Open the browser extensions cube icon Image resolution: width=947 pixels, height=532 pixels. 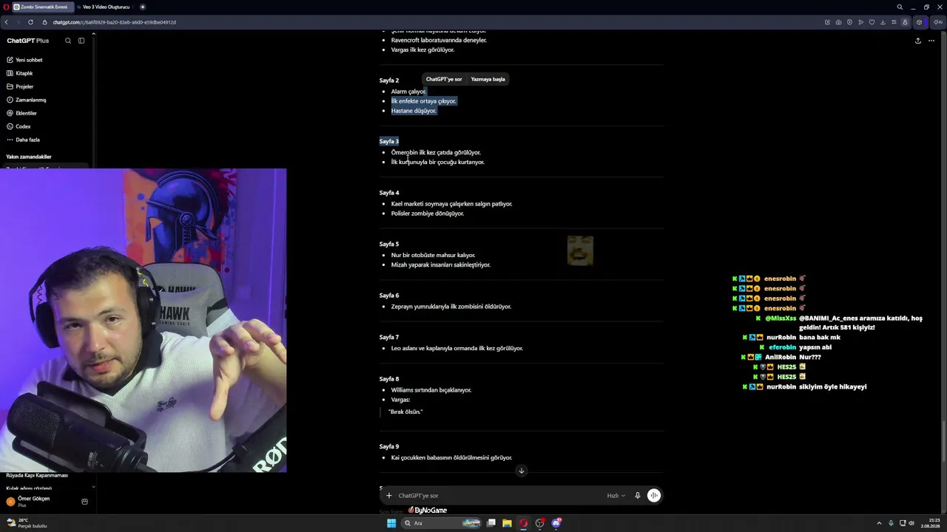point(920,22)
